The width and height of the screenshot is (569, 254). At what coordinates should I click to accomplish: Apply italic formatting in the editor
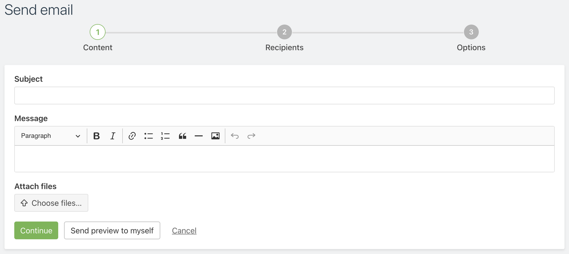click(113, 136)
